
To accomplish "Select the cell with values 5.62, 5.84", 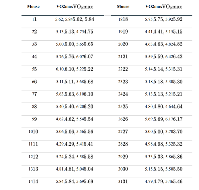I will click(75, 19).
